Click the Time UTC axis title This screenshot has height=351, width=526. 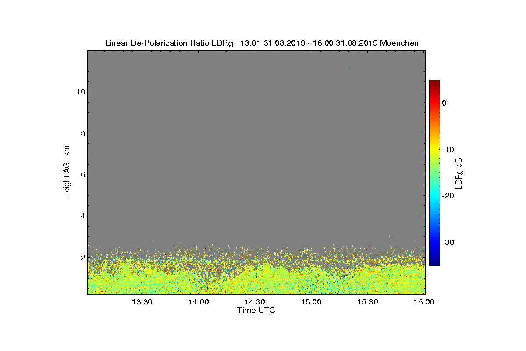(256, 310)
